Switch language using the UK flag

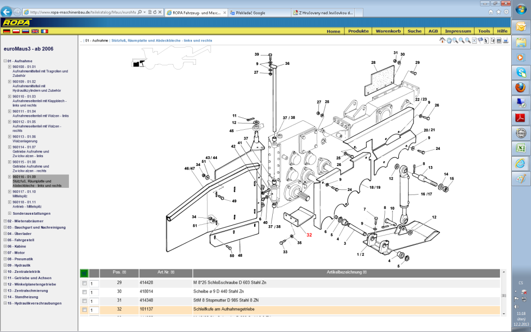coord(35,31)
